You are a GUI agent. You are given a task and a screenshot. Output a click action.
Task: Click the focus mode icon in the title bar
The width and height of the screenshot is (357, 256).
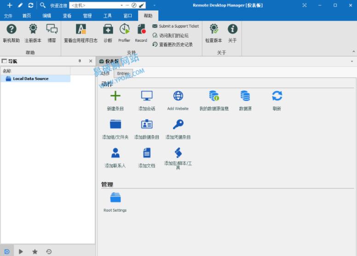click(305, 5)
